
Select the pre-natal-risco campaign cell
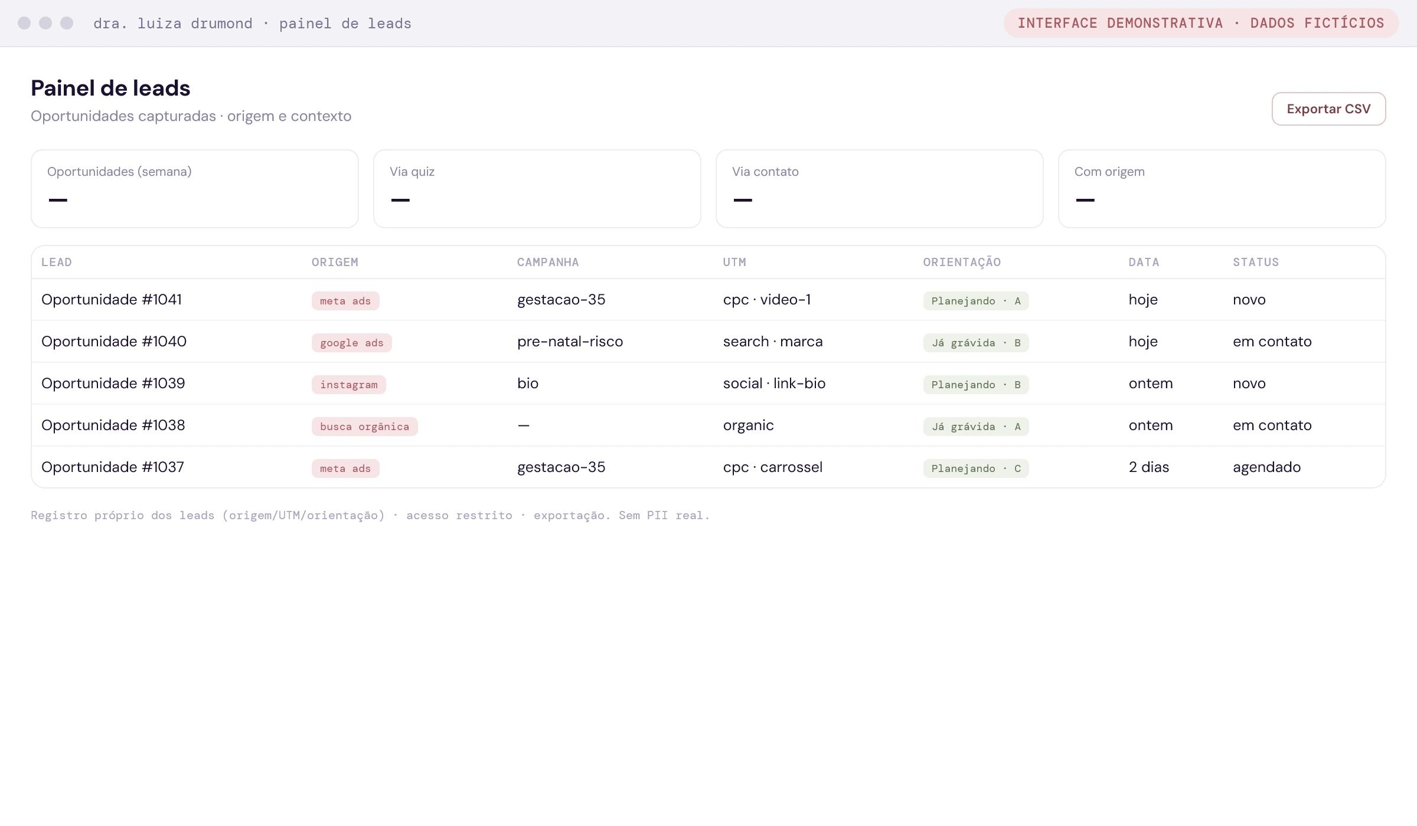[x=570, y=342]
